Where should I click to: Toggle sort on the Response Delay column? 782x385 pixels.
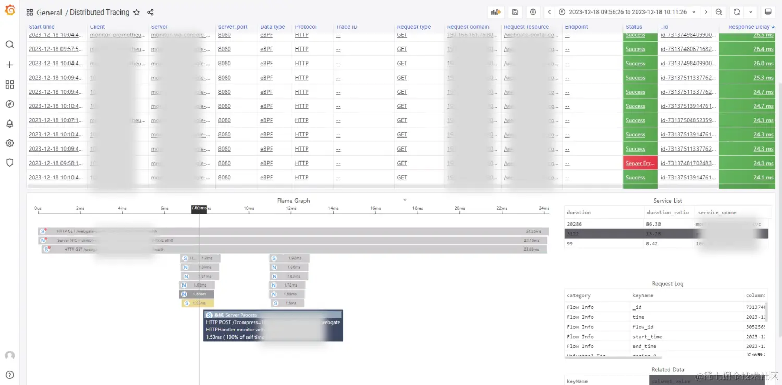point(750,27)
